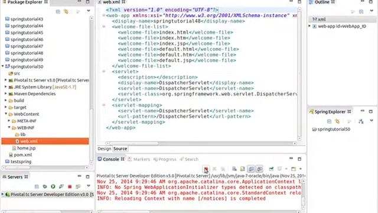Open Display Selected Console dropdown arrow
Image resolution: width=378 pixels, height=213 pixels.
pyautogui.click(x=286, y=169)
